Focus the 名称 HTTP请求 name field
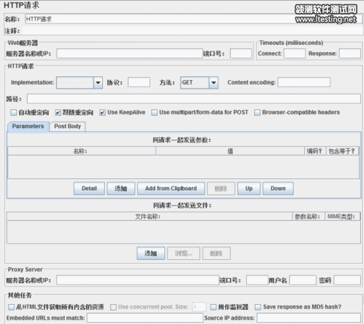Viewport: 364px width, 324px height. 193,19
